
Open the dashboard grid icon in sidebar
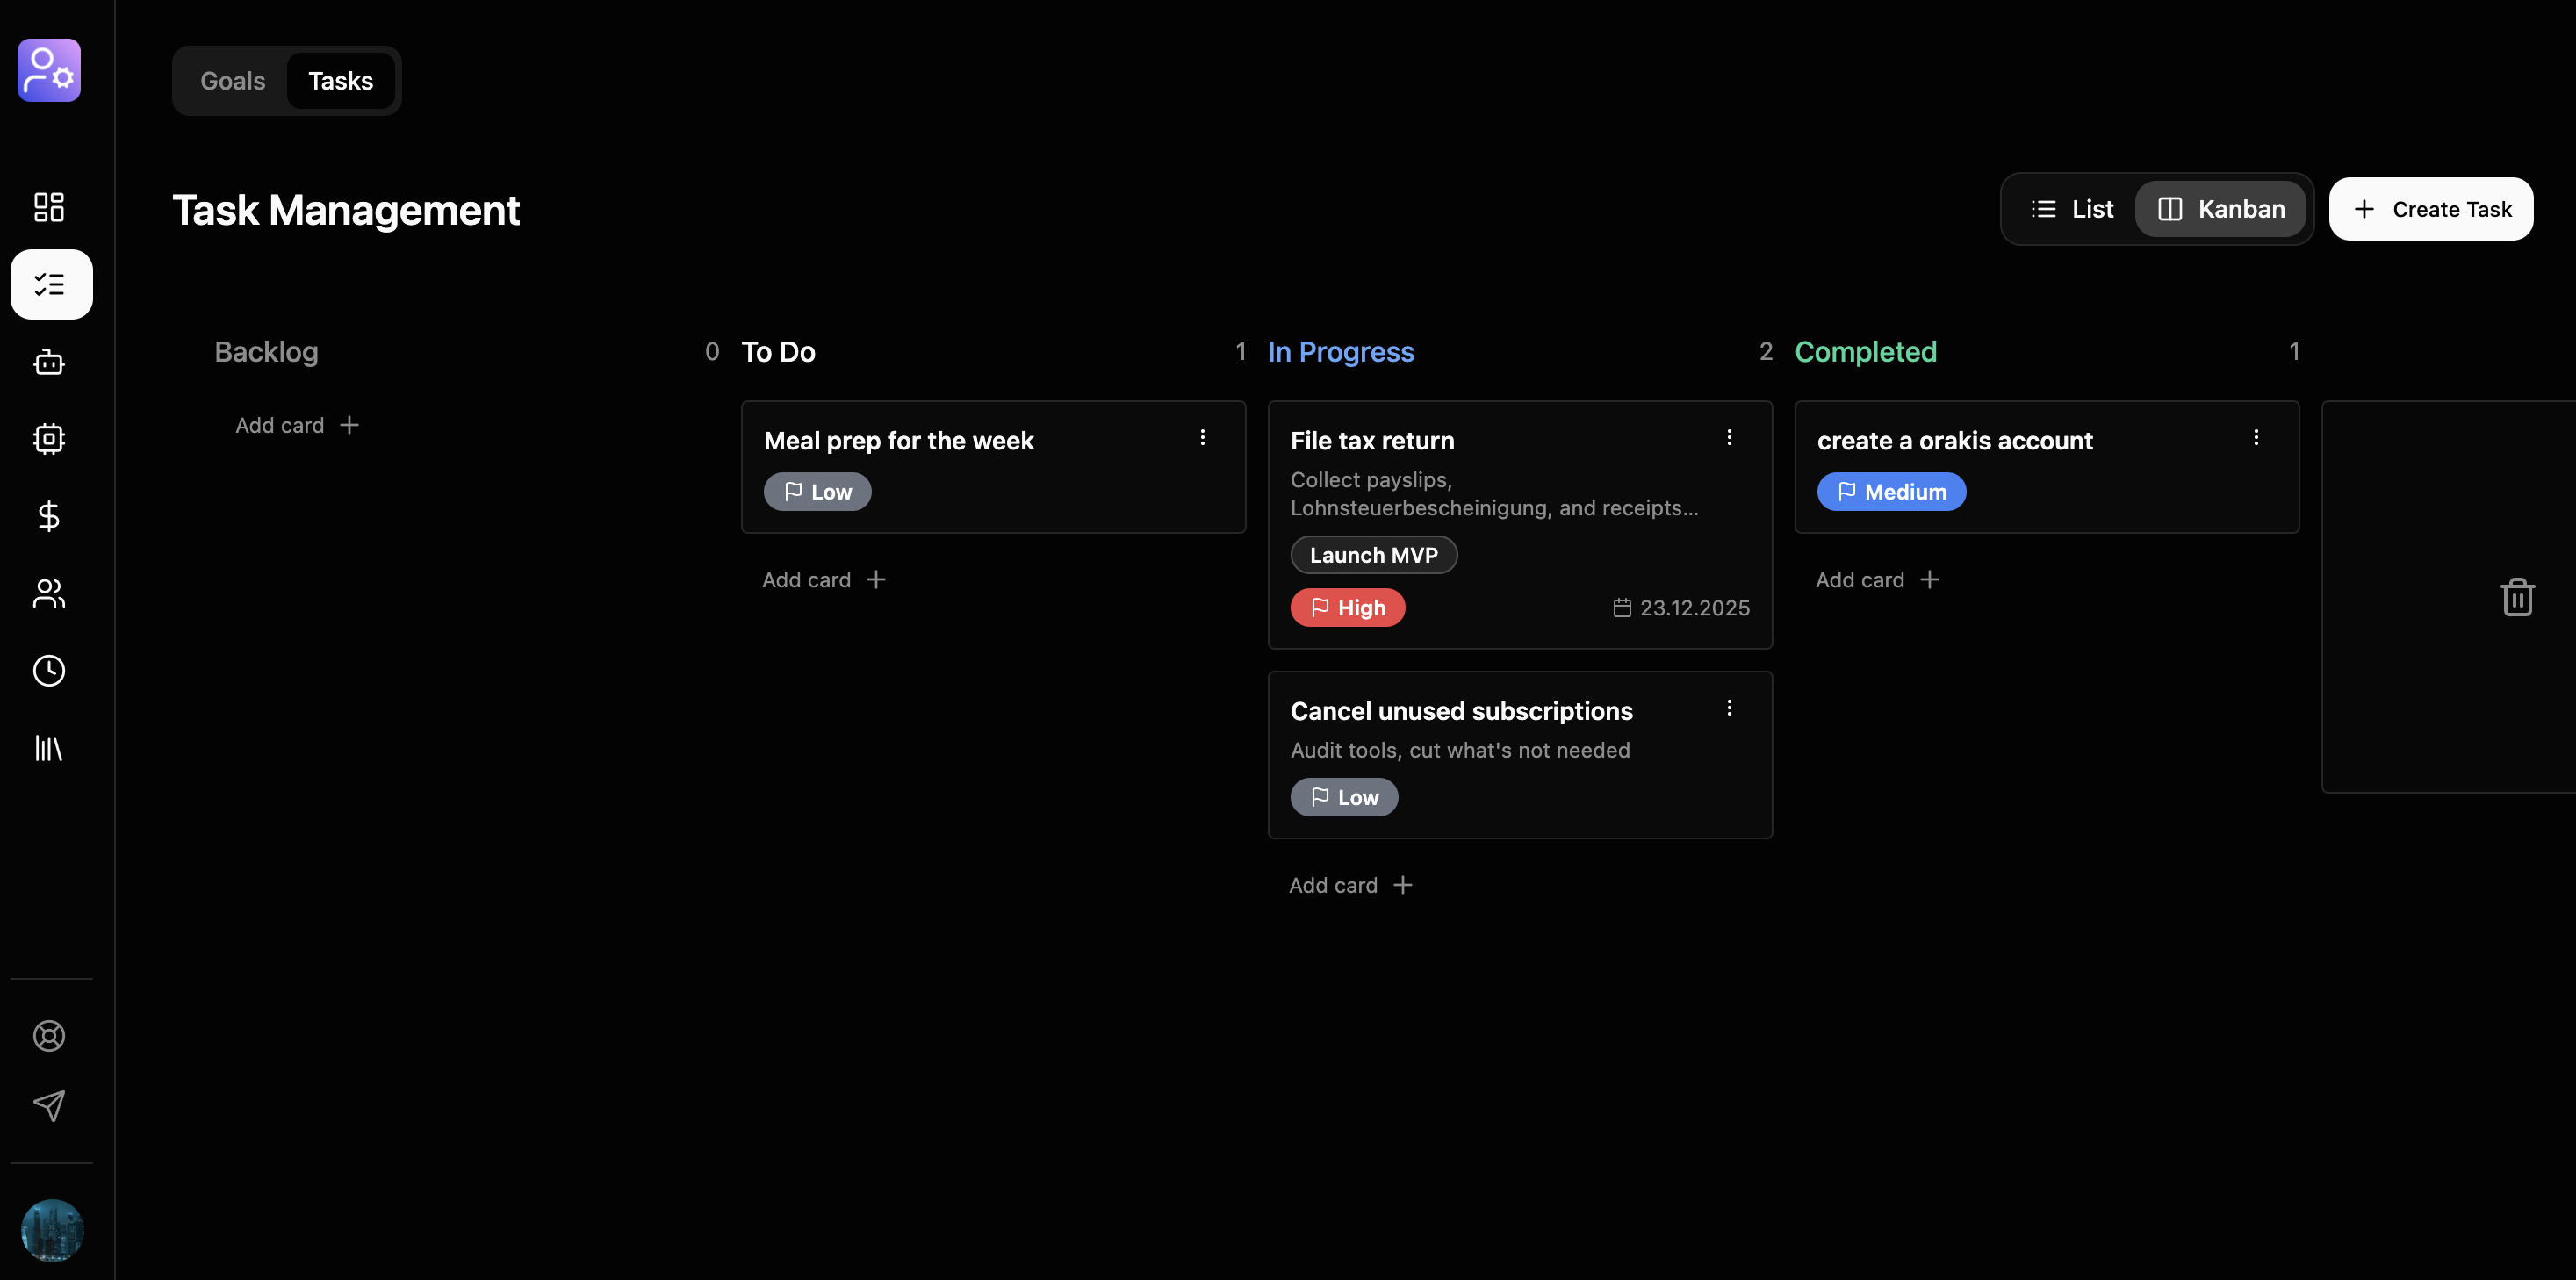point(49,207)
